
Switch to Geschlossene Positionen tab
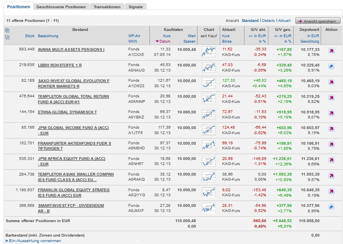[61, 7]
